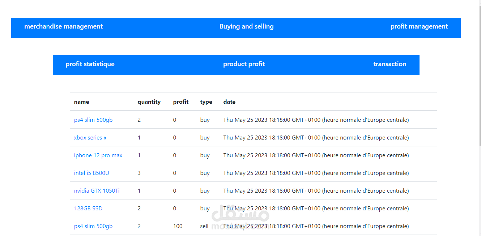
Task: Click the 128GB SSD product link
Action: tap(88, 209)
